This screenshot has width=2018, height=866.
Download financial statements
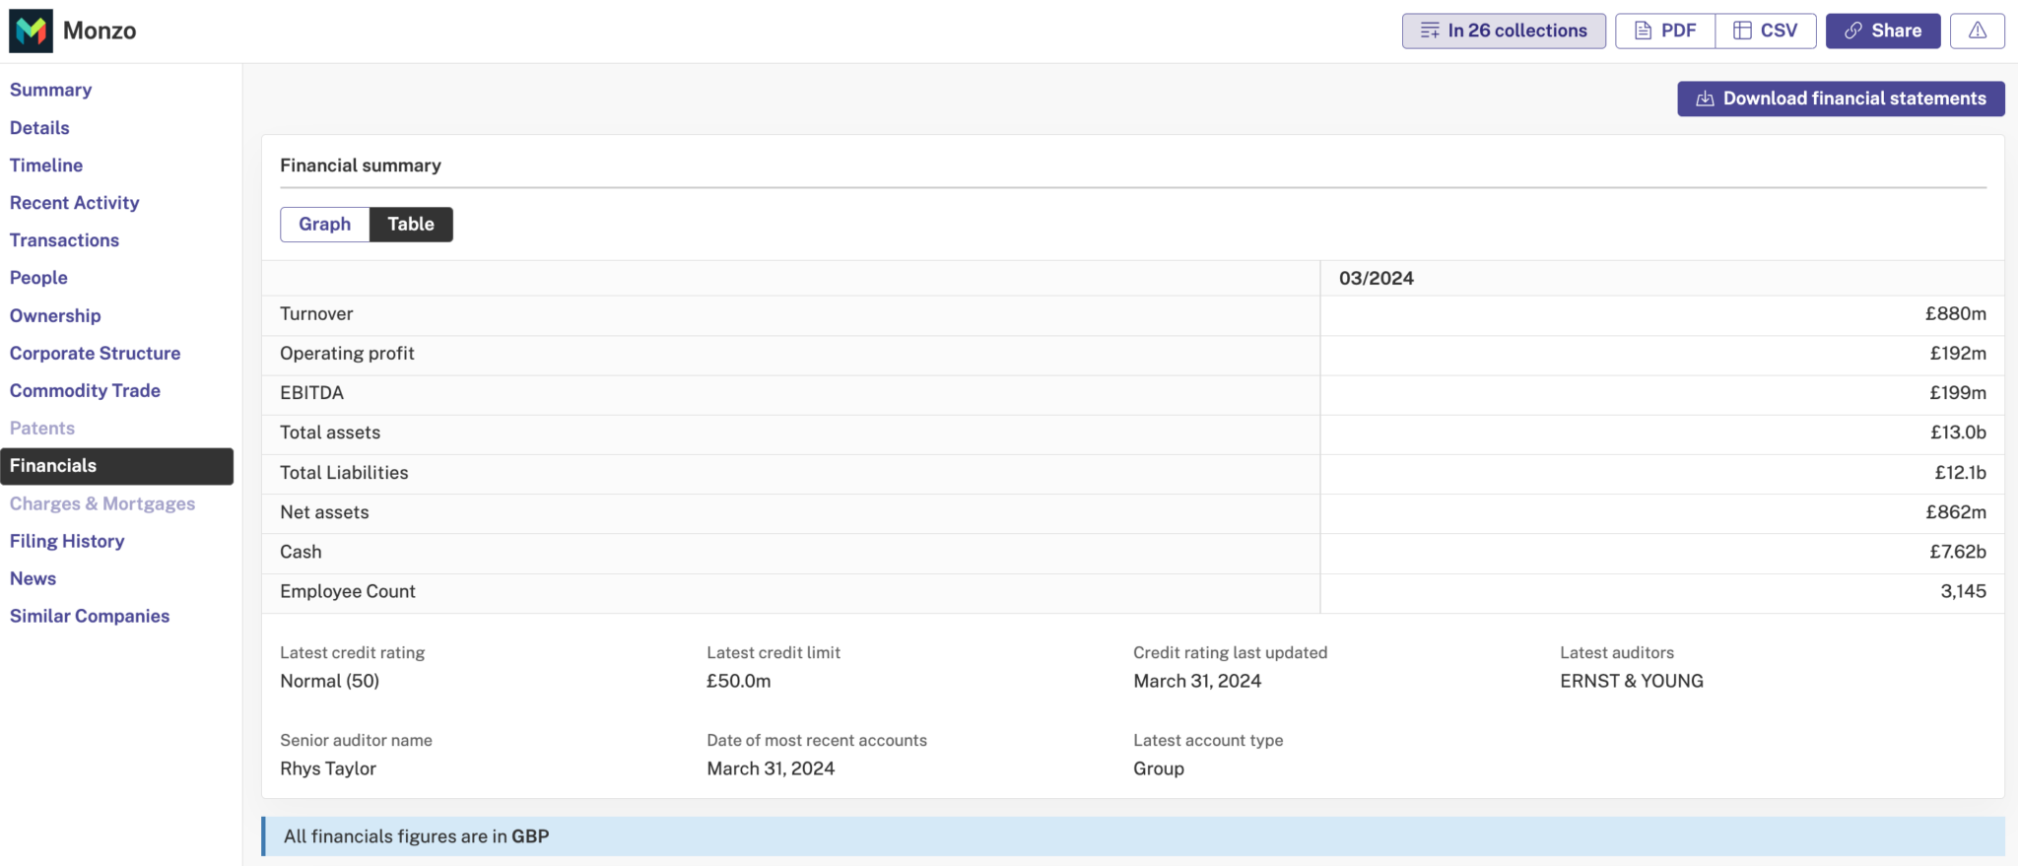(1840, 99)
